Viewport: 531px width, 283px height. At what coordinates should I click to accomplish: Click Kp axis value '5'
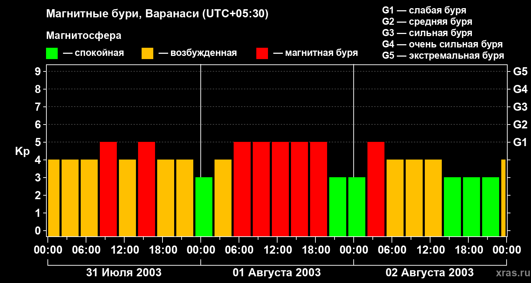pos(39,142)
